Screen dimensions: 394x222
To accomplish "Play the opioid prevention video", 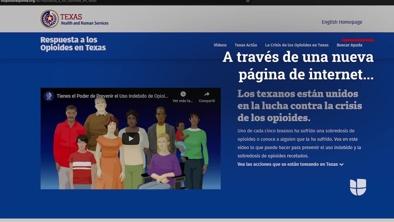I will pyautogui.click(x=131, y=138).
